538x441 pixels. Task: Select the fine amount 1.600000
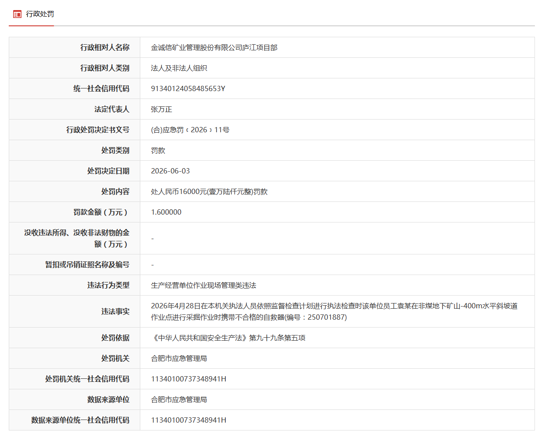click(166, 212)
